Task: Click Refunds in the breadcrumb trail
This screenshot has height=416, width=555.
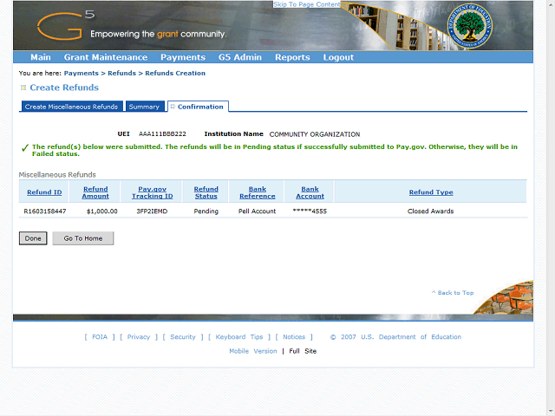Action: [x=121, y=73]
